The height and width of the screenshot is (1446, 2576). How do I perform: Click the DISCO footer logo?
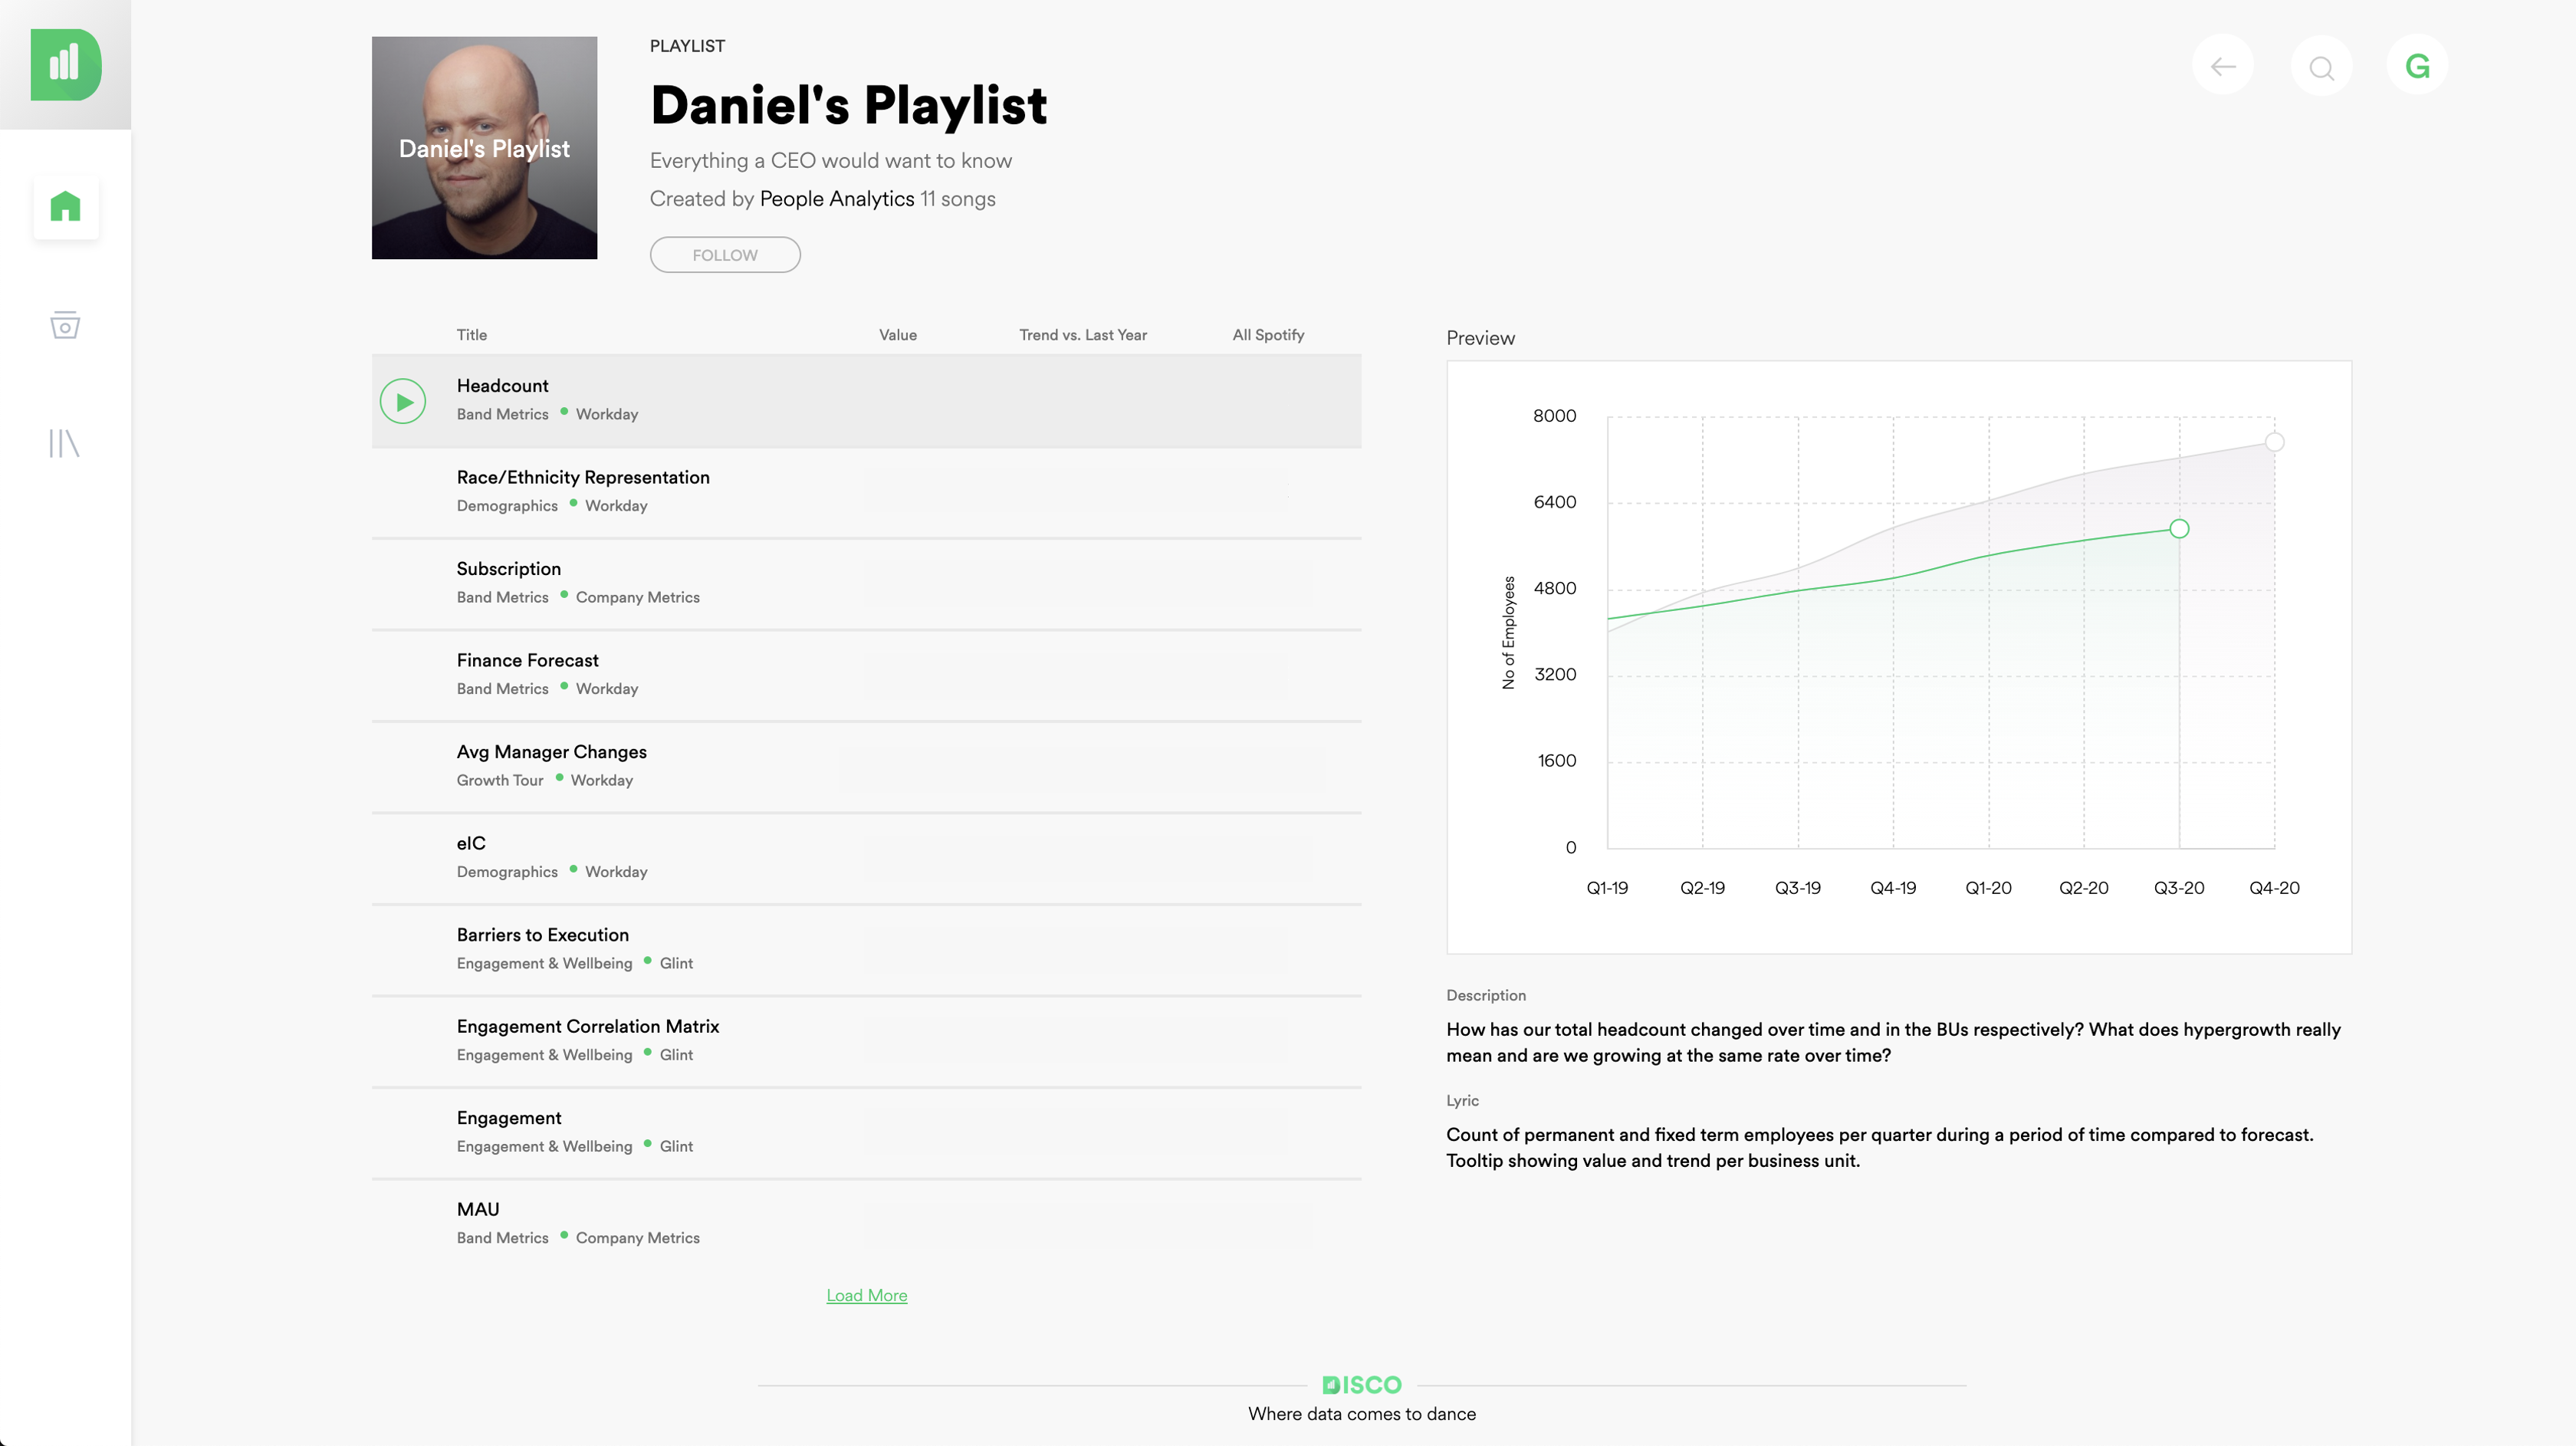pos(1362,1385)
